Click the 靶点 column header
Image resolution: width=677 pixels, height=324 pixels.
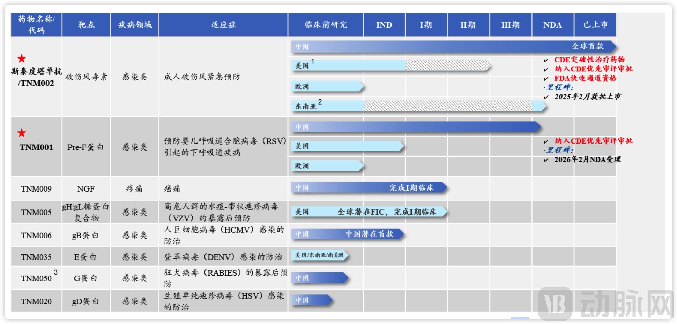pyautogui.click(x=86, y=25)
